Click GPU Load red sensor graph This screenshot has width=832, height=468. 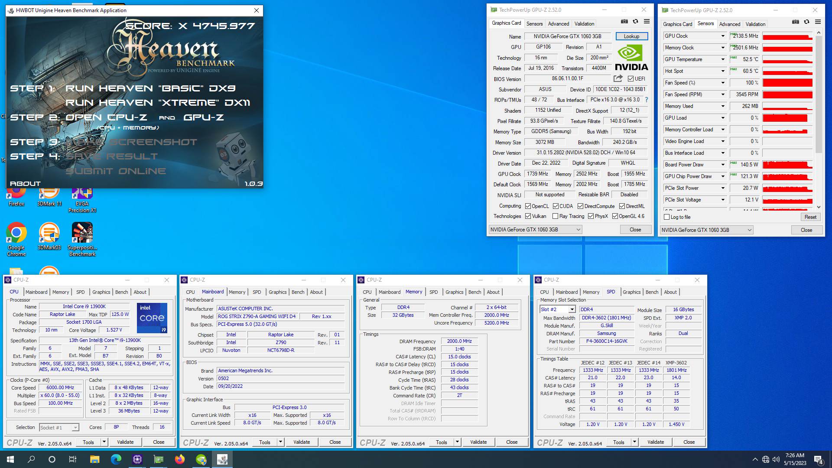pos(787,118)
